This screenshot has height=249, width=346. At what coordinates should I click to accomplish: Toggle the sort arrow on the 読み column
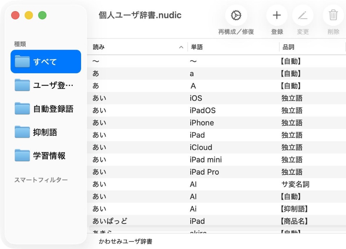tap(181, 47)
